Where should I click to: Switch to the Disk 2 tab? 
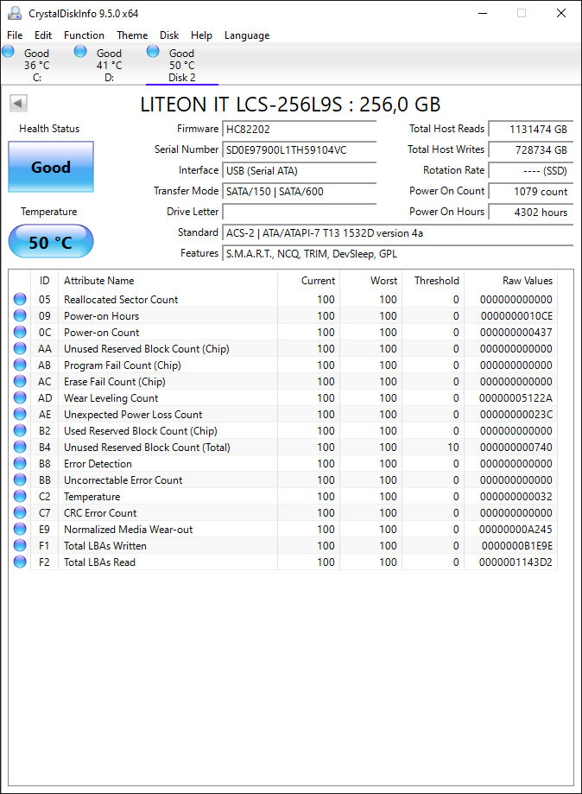pos(181,65)
